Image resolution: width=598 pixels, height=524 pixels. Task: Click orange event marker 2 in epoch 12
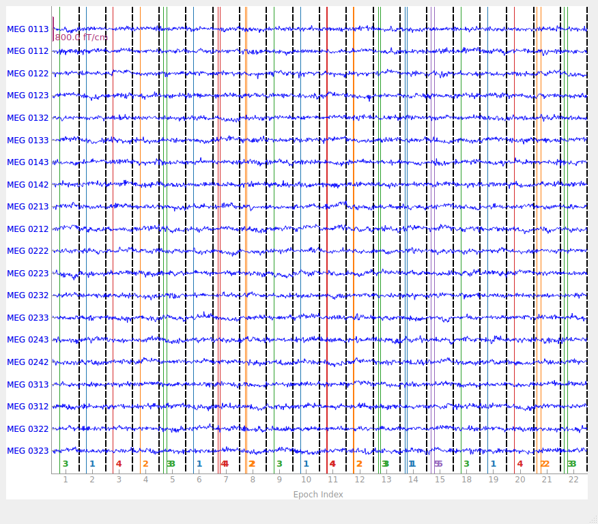(x=359, y=464)
